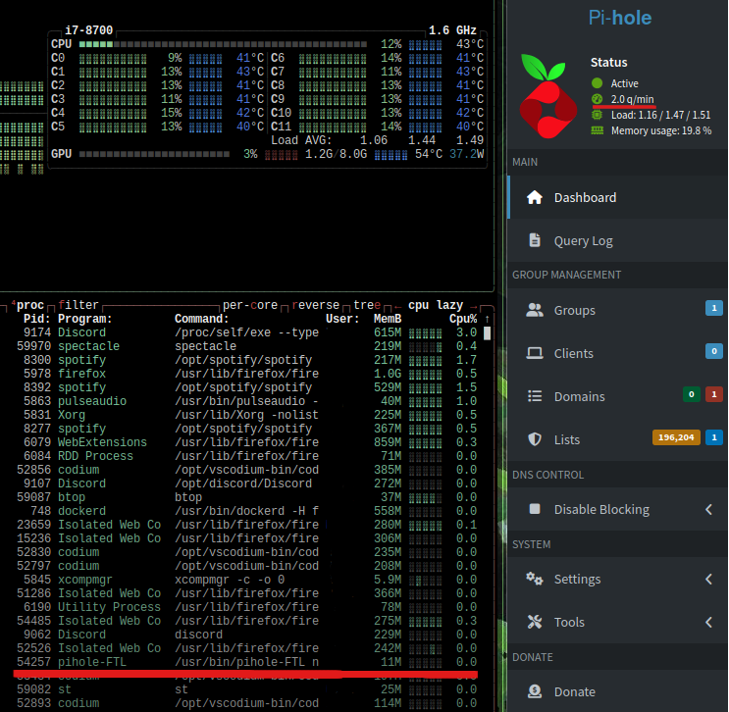Screen dimensions: 729x712
Task: Click the Load chip icon
Action: [597, 115]
